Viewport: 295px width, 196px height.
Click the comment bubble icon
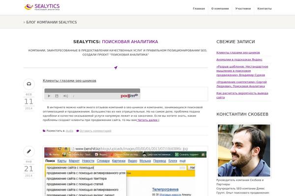point(78,131)
